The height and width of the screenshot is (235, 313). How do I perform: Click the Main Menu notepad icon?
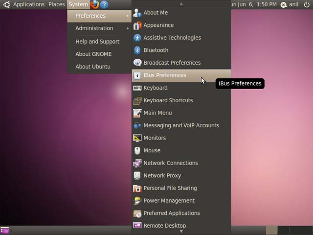(x=137, y=113)
